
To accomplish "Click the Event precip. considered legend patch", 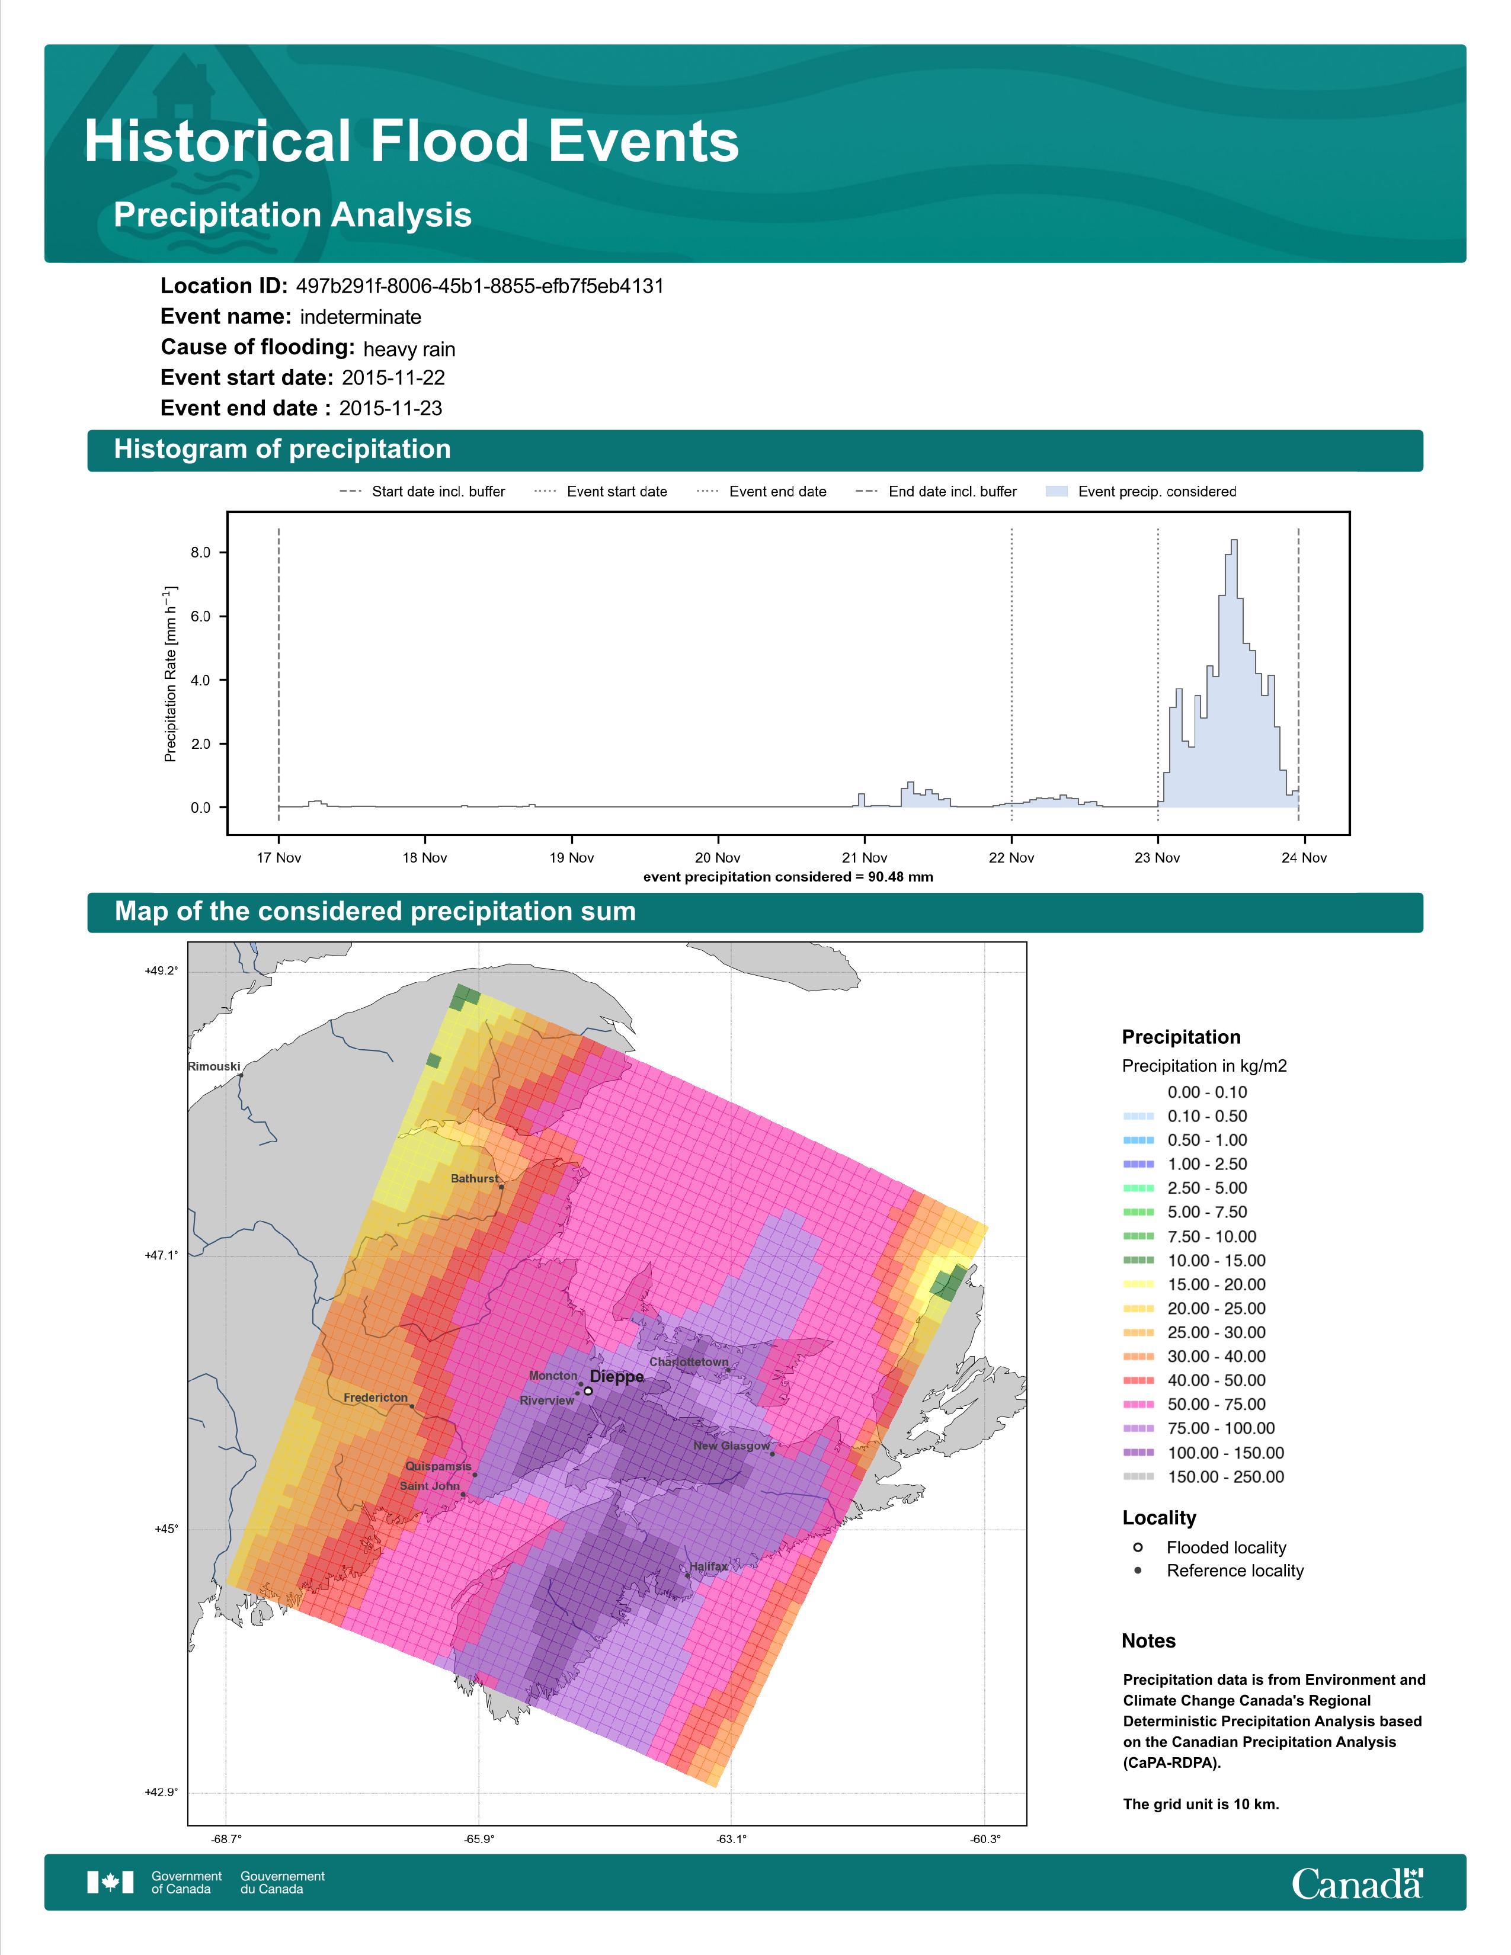I will click(1057, 492).
